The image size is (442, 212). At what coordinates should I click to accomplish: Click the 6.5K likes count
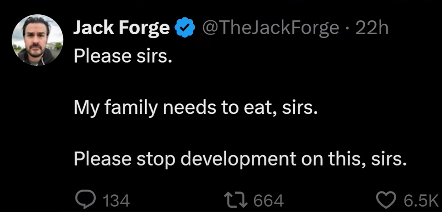pos(421,200)
